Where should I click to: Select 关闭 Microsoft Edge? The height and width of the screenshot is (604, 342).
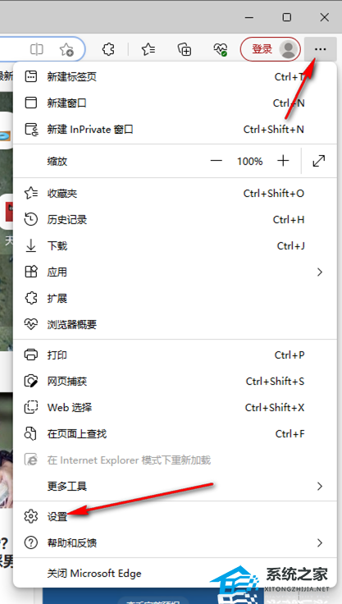176,573
